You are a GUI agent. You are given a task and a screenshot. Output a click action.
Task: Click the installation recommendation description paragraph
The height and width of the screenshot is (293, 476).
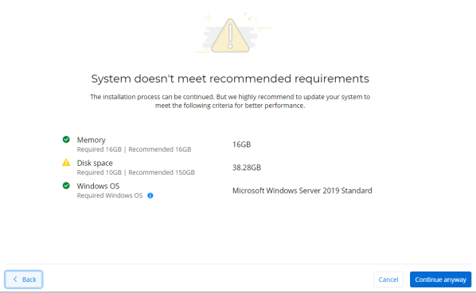(230, 101)
